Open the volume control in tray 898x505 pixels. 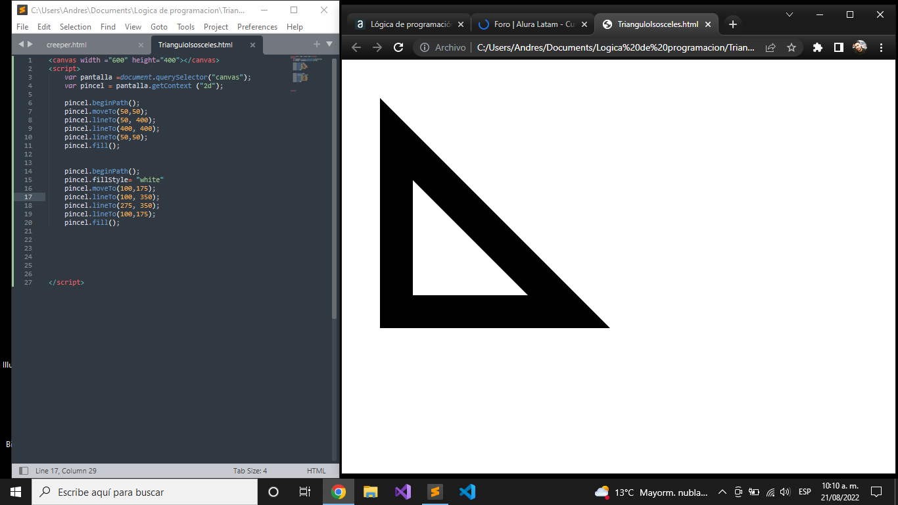784,492
